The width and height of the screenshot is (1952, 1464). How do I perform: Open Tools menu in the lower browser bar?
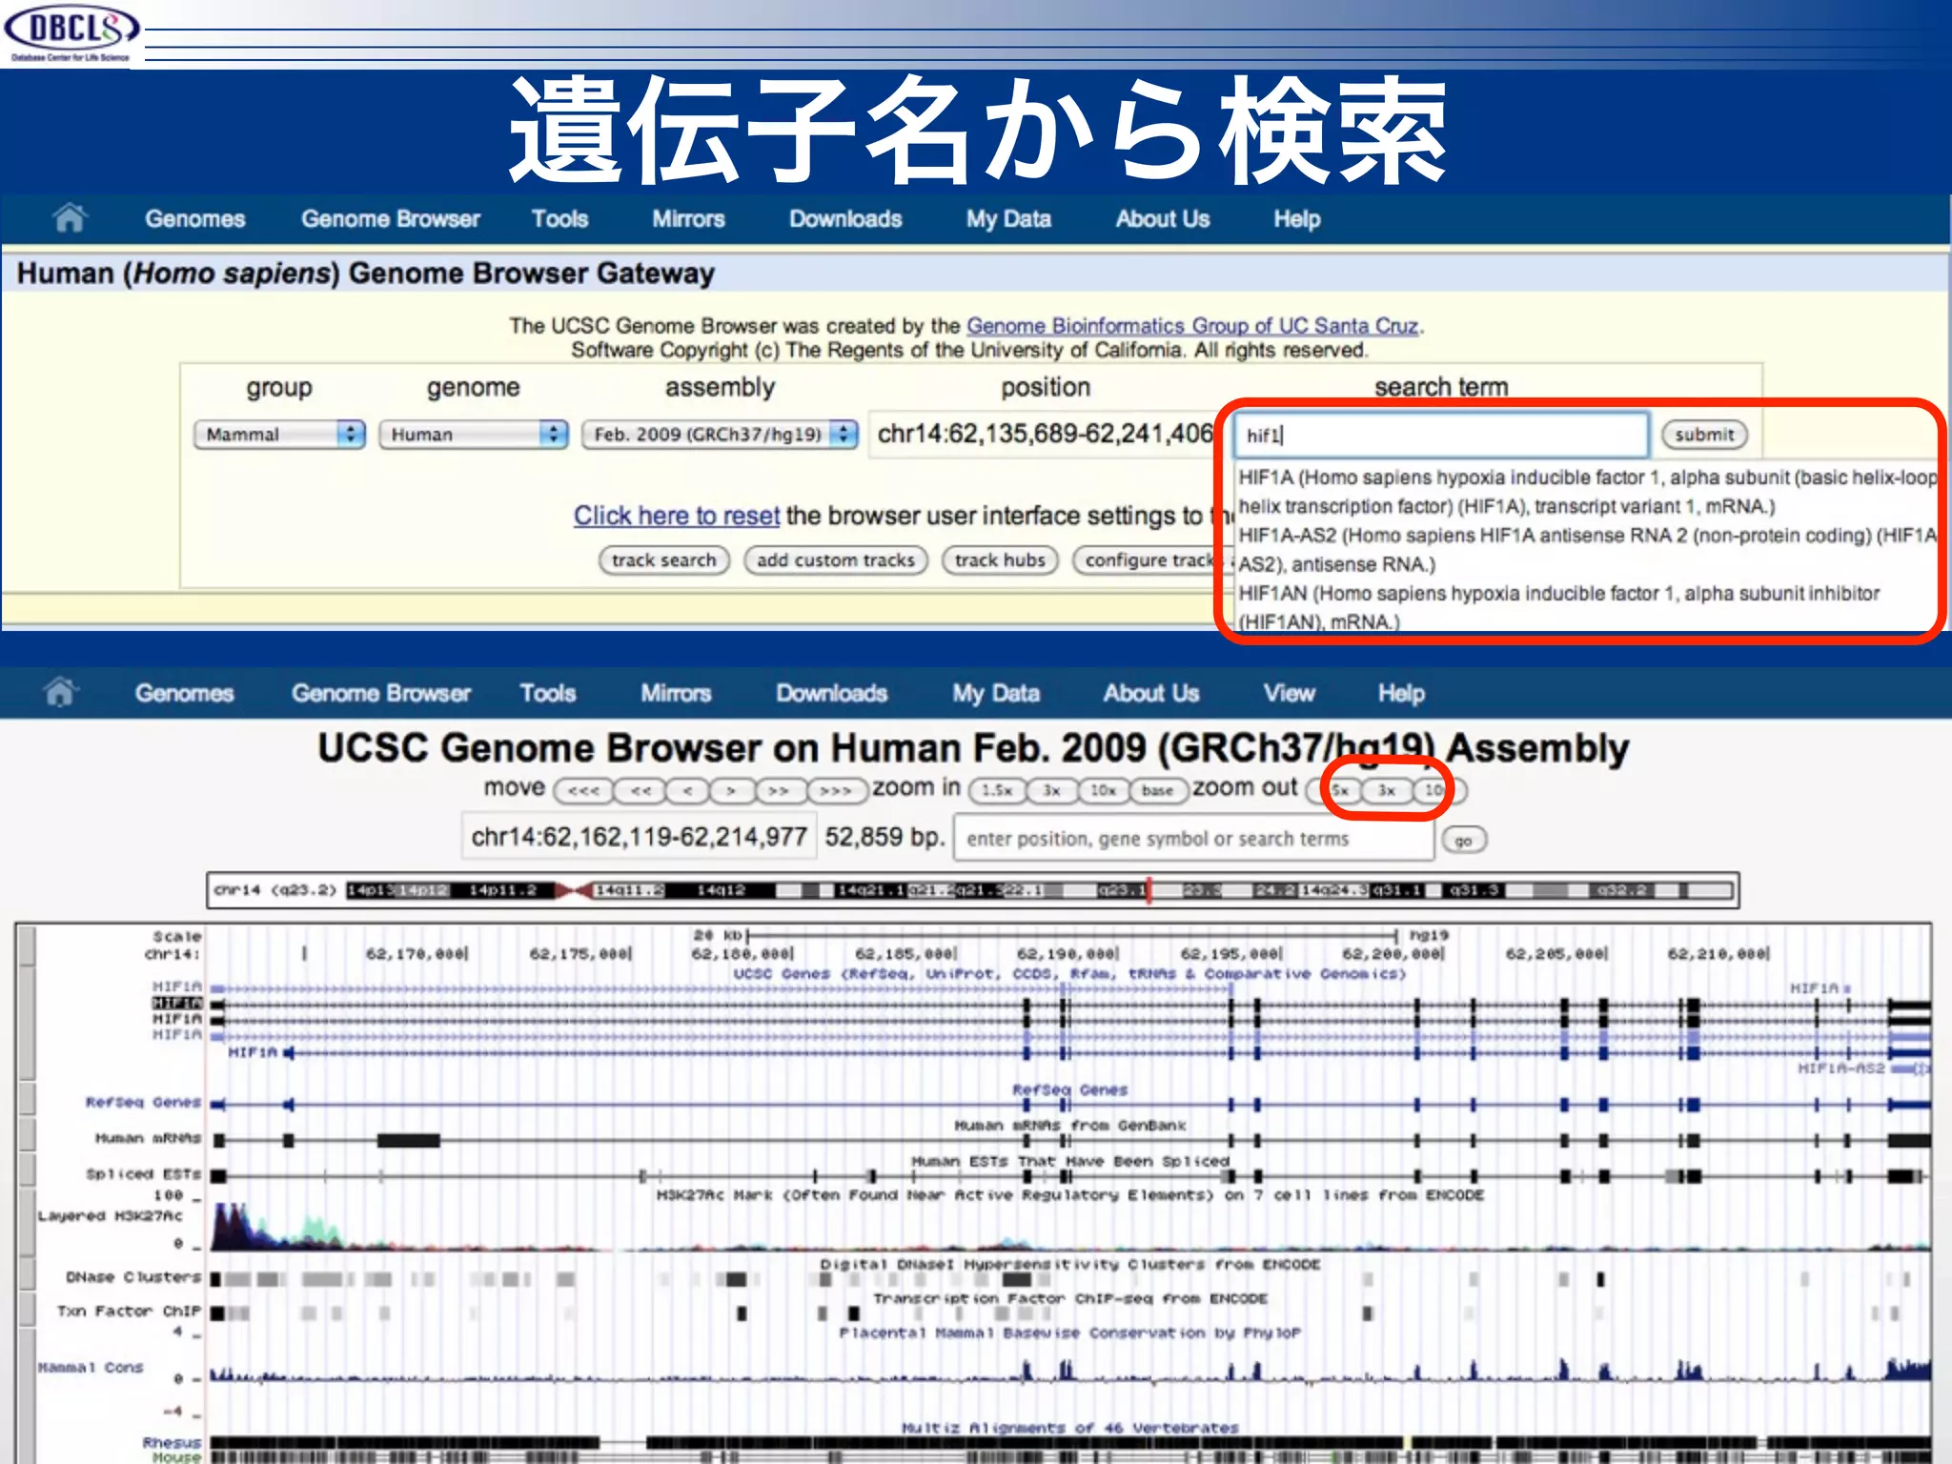click(x=548, y=693)
